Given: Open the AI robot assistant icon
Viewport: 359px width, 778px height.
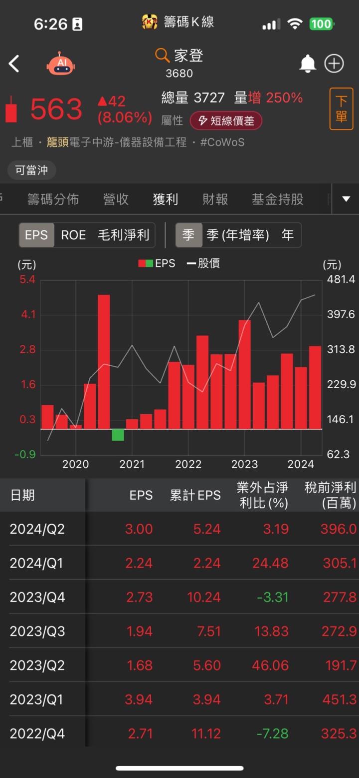Looking at the screenshot, I should (x=61, y=63).
